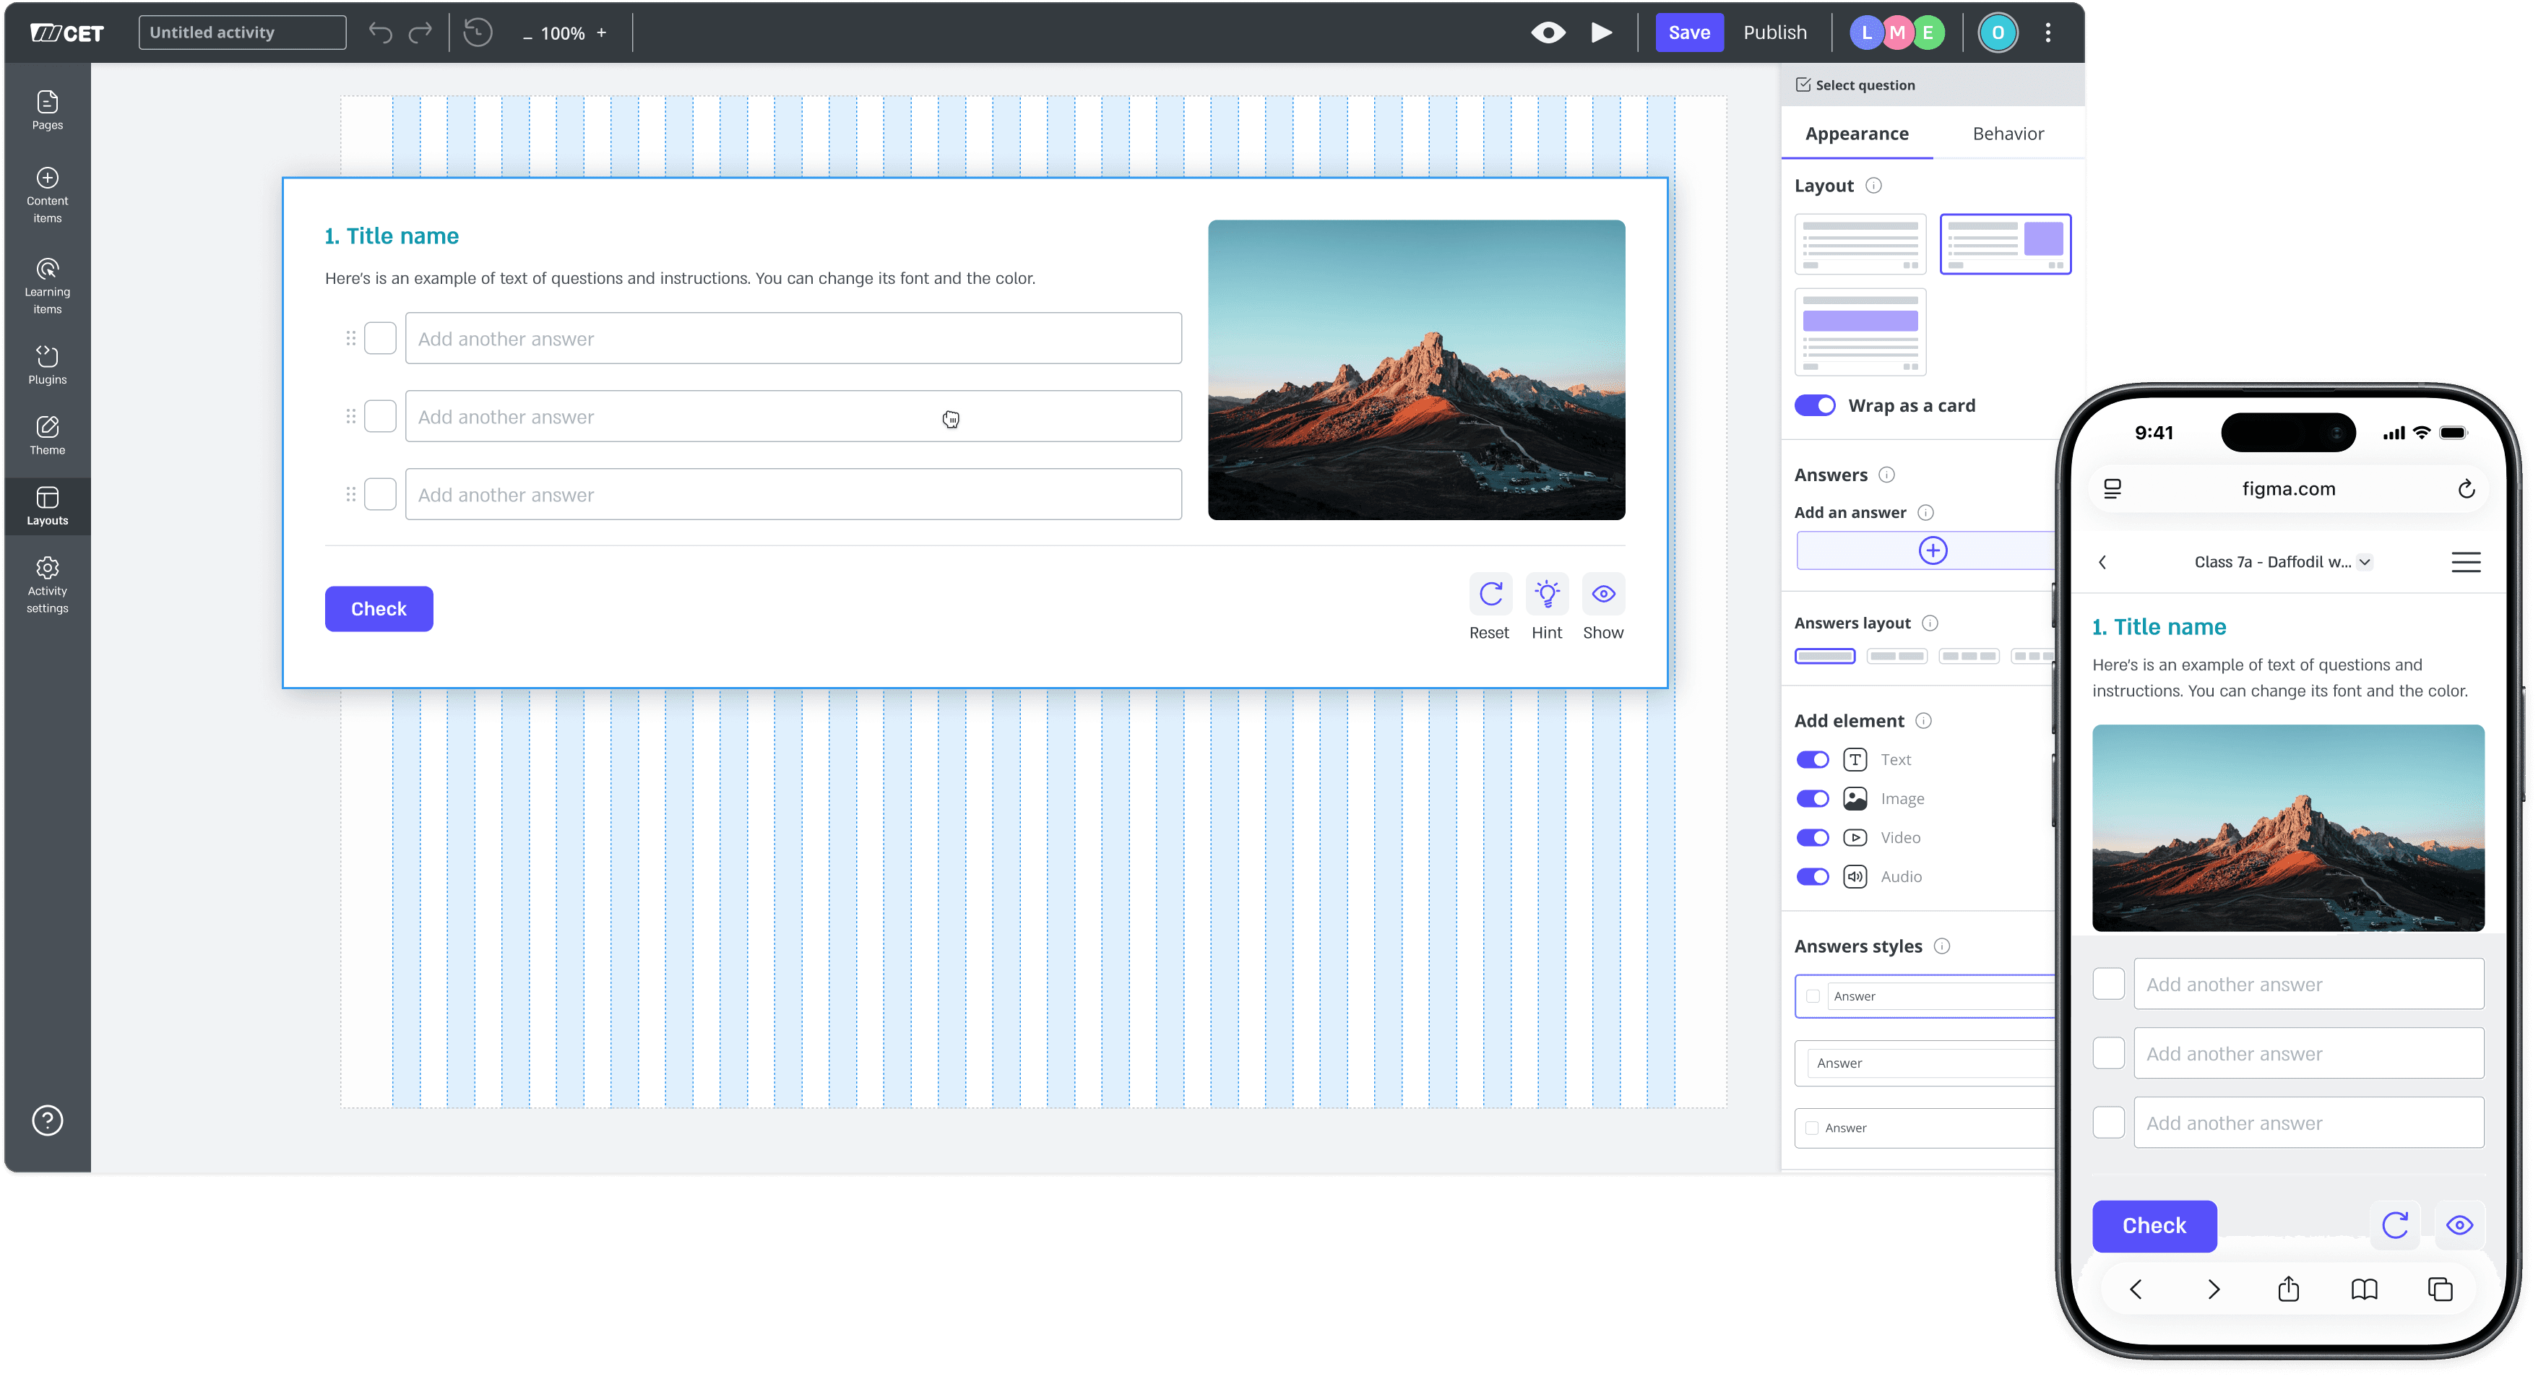Check the first answer checkbox
This screenshot has height=1387, width=2546.
(x=381, y=338)
